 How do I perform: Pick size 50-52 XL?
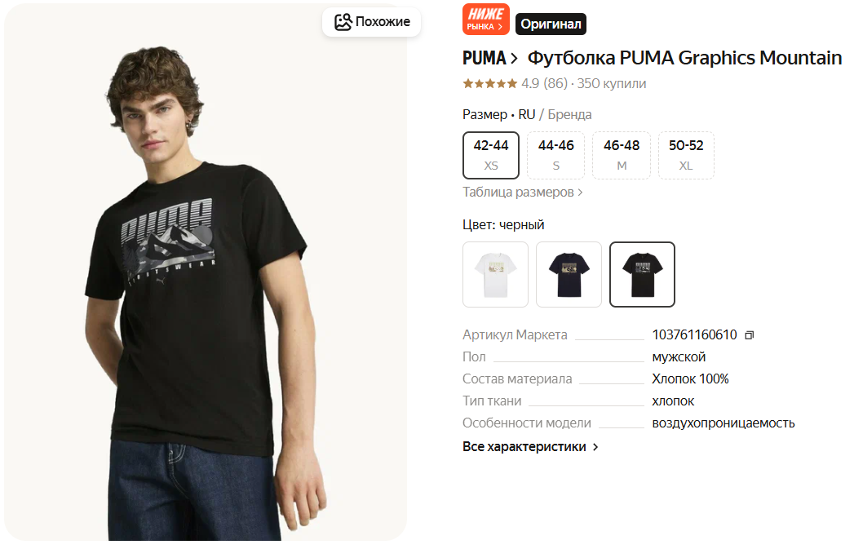coord(686,155)
